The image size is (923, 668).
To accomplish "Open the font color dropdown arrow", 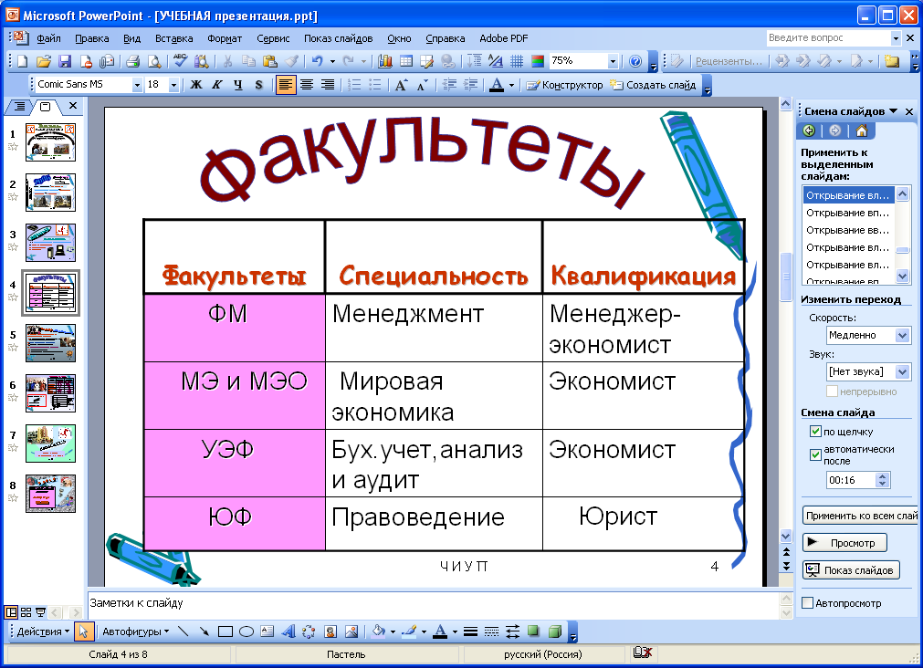I will coord(511,85).
